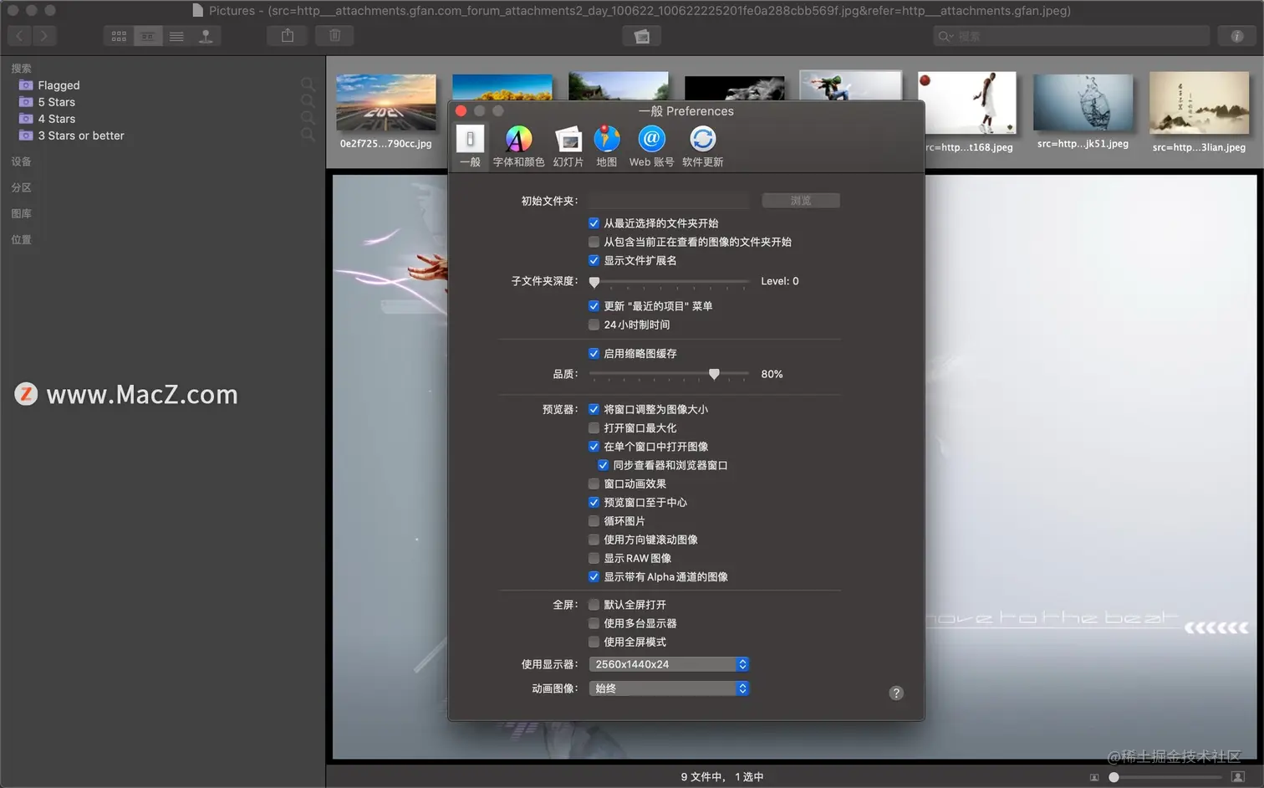Switch to map pin view in toolbar
Image resolution: width=1264 pixels, height=788 pixels.
coord(206,36)
